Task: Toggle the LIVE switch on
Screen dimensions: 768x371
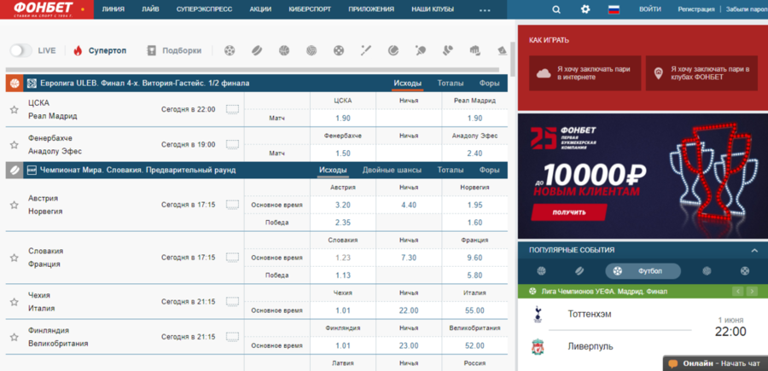Action: coord(21,50)
